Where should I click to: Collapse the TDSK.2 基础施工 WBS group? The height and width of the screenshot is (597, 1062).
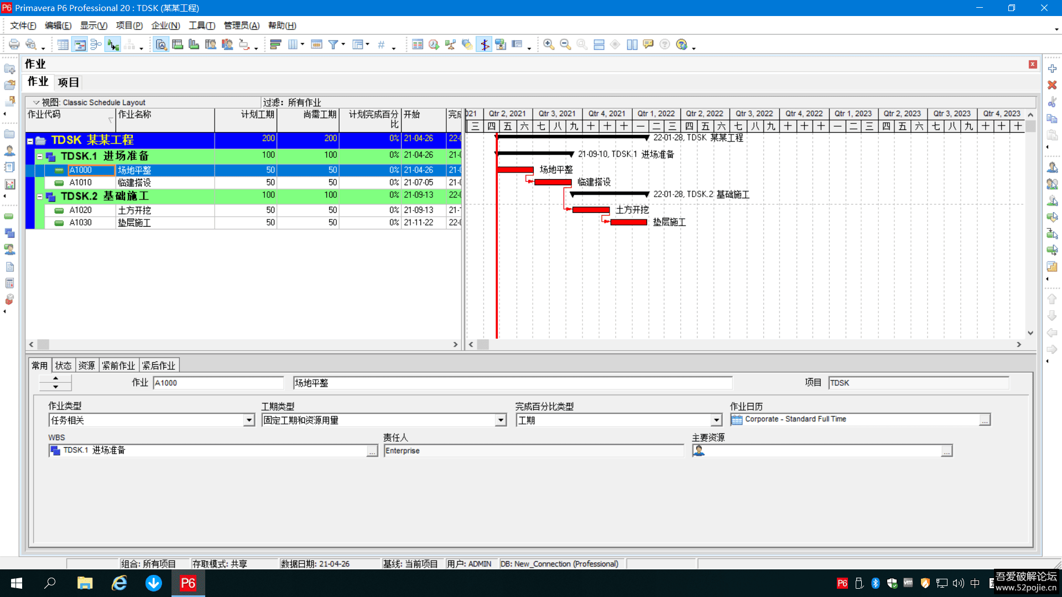(x=40, y=196)
